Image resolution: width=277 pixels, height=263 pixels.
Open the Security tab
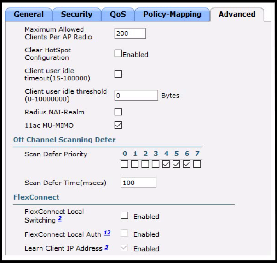tap(76, 14)
